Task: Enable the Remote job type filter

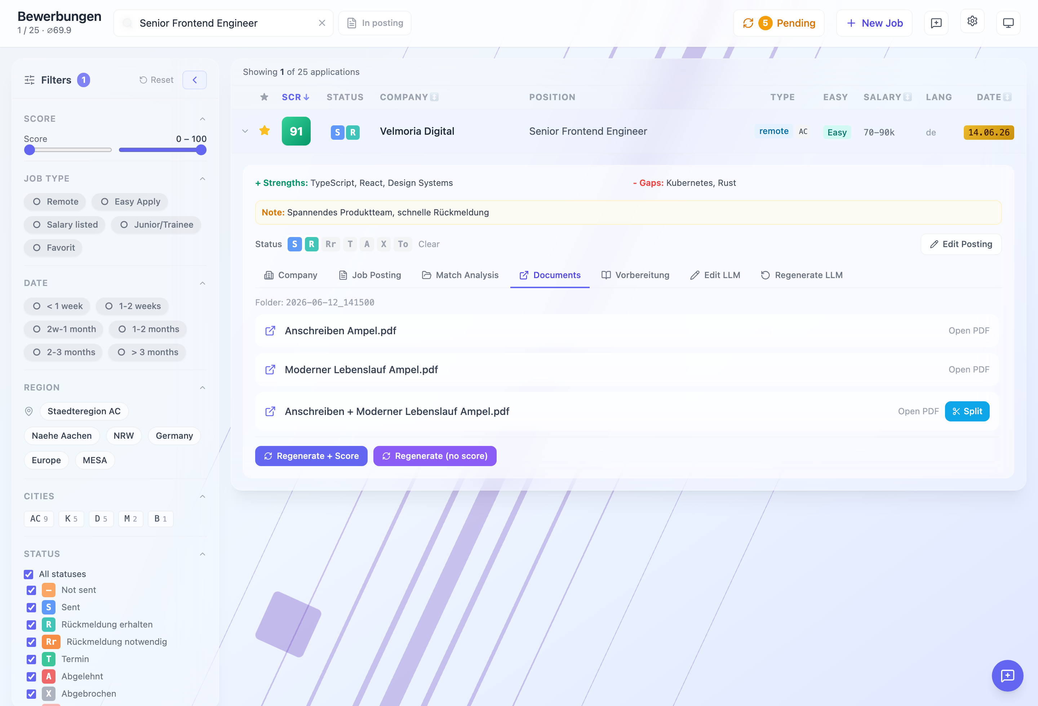Action: (x=56, y=202)
